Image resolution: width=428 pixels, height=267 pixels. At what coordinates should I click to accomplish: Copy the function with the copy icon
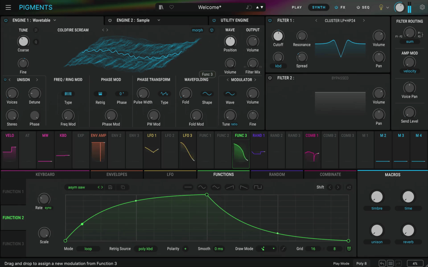(x=123, y=187)
